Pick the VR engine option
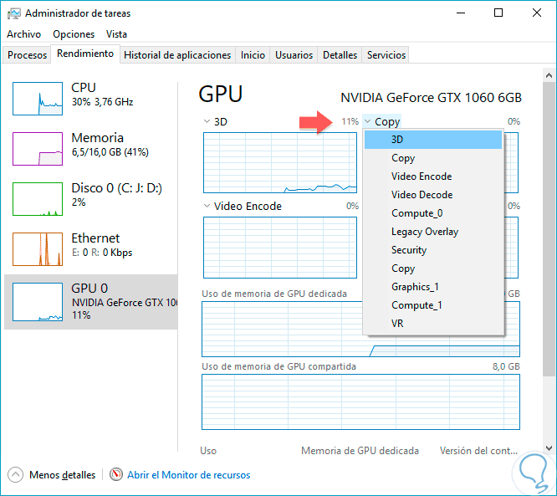557x496 pixels. coord(398,324)
